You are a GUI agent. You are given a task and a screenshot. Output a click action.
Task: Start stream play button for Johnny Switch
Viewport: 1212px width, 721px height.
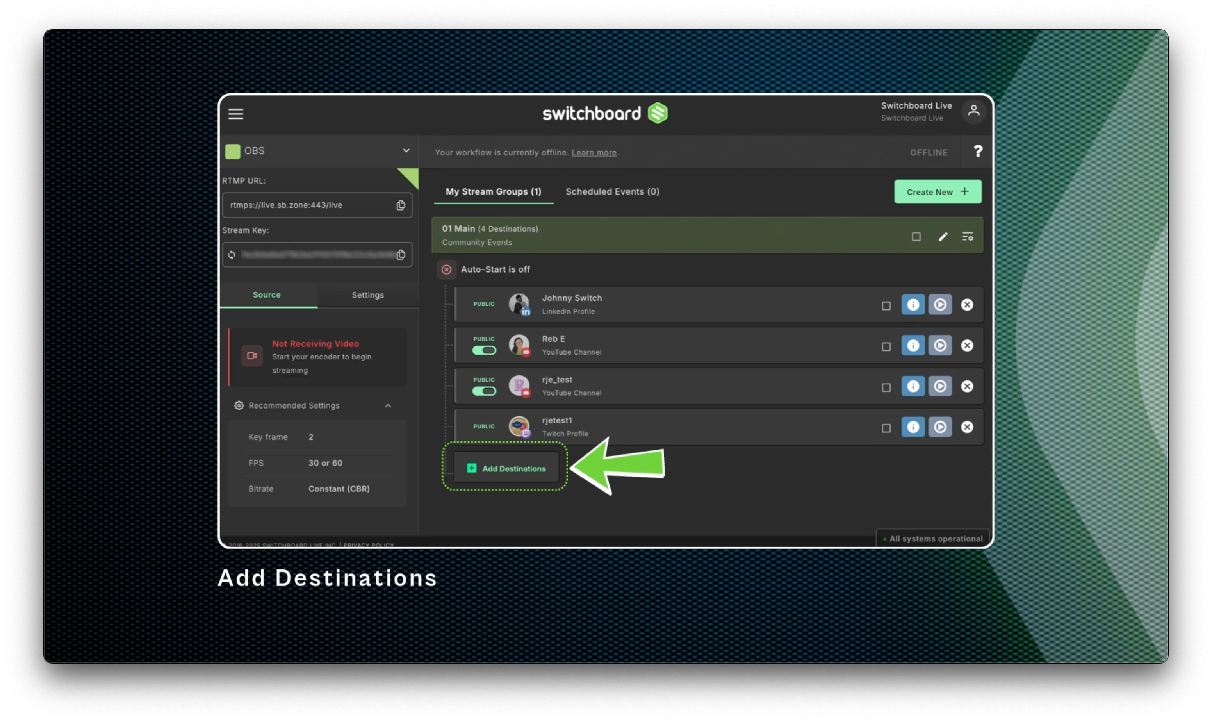939,305
